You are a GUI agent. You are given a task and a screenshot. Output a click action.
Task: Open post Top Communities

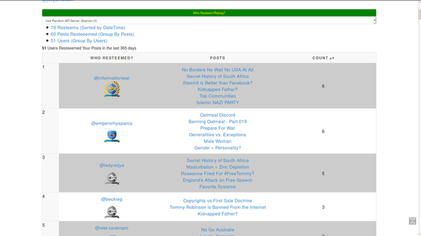tap(218, 96)
